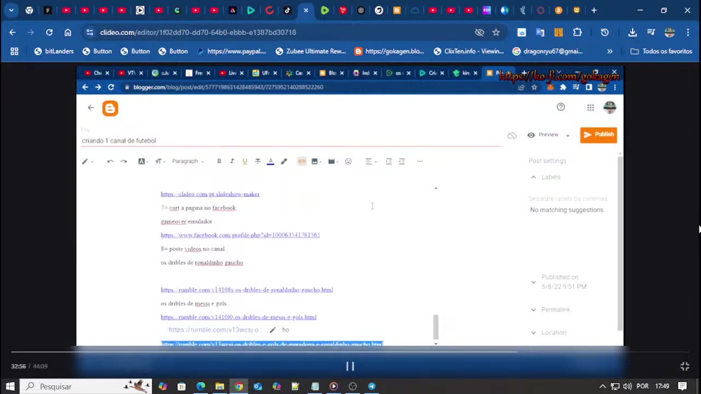Image resolution: width=701 pixels, height=394 pixels.
Task: Click insert video icon
Action: tap(332, 161)
